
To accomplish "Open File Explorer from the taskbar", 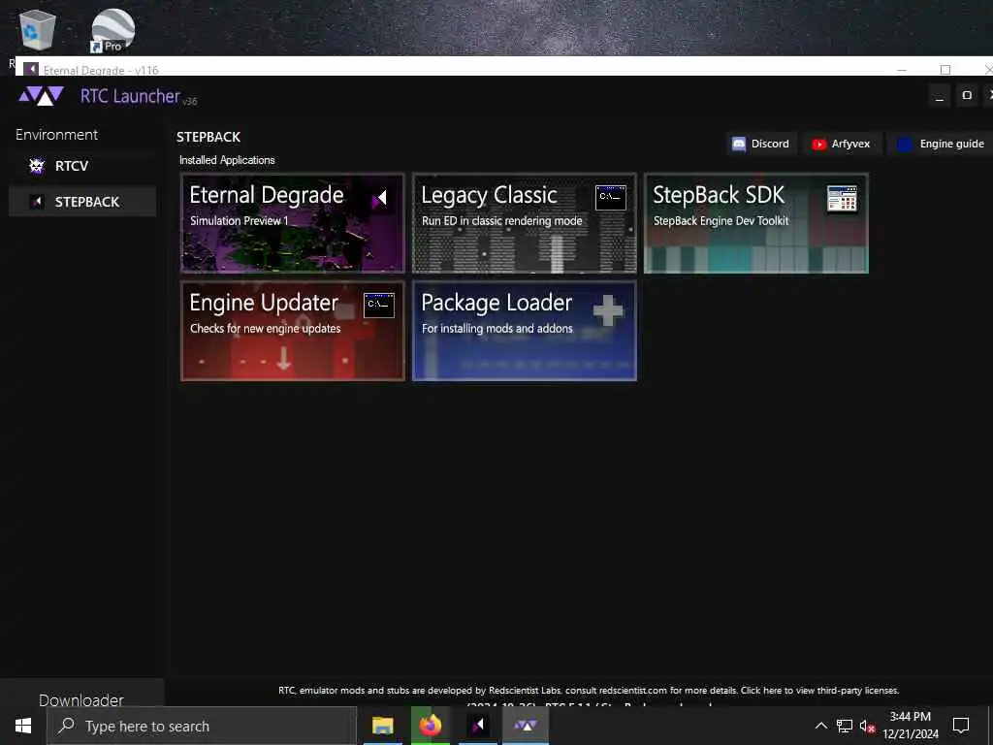I will coord(382,726).
